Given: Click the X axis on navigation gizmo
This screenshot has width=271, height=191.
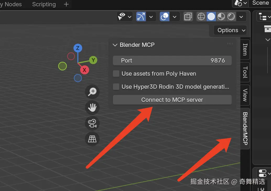Looking at the screenshot, I should coord(84,70).
